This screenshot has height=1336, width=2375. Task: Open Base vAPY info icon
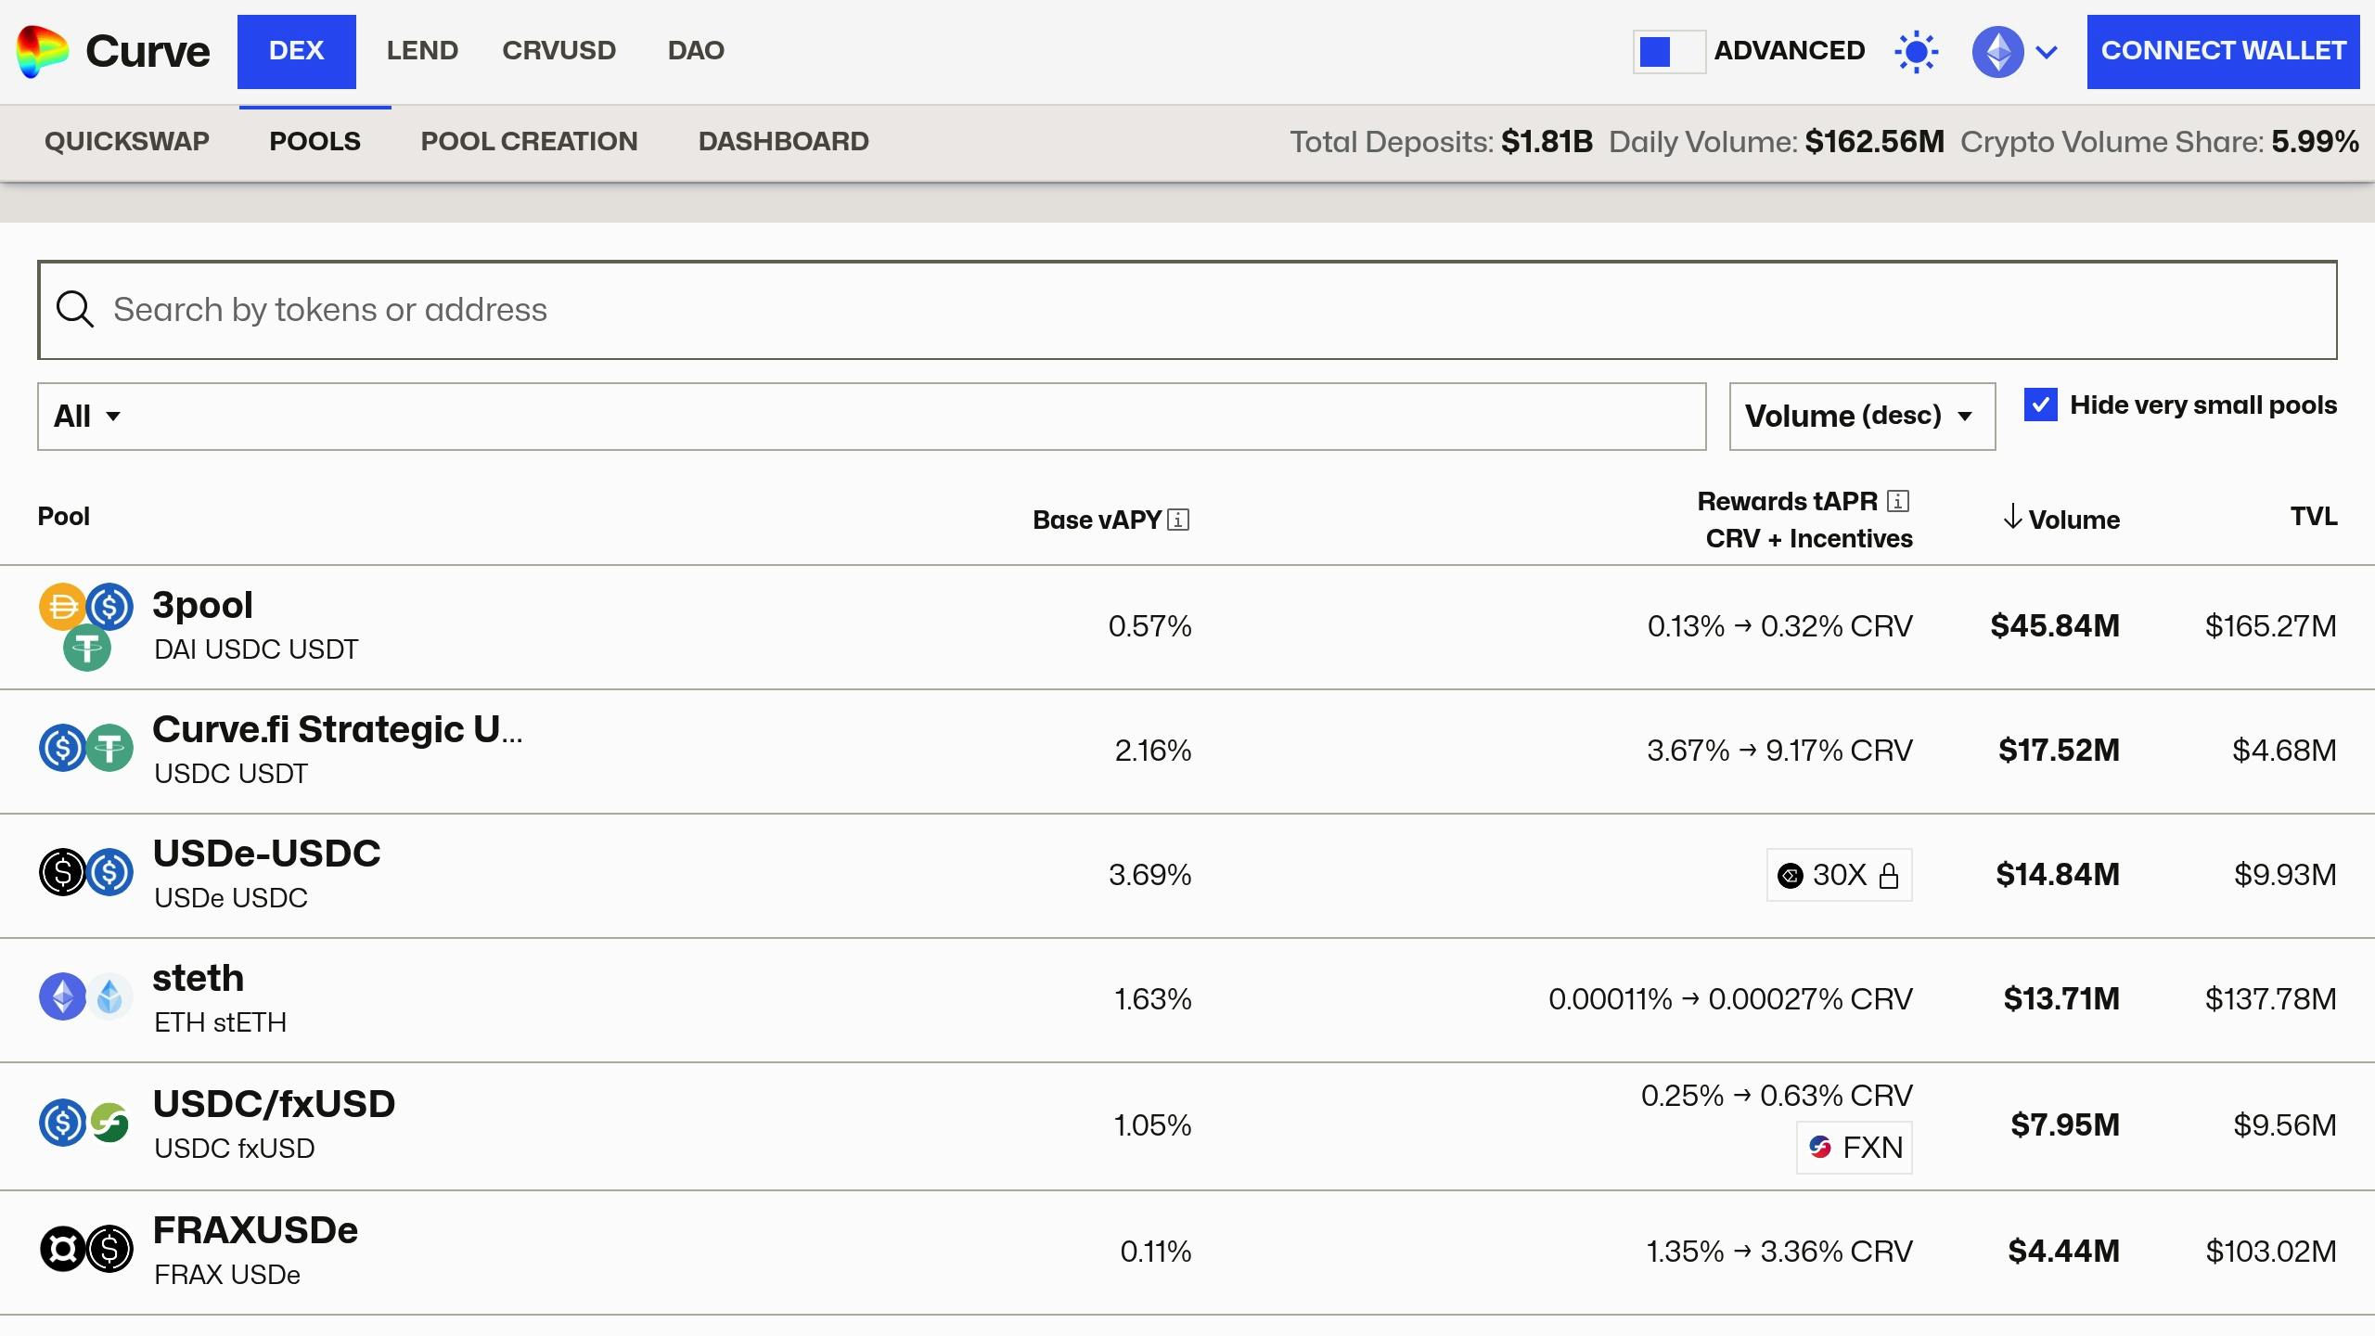point(1178,520)
